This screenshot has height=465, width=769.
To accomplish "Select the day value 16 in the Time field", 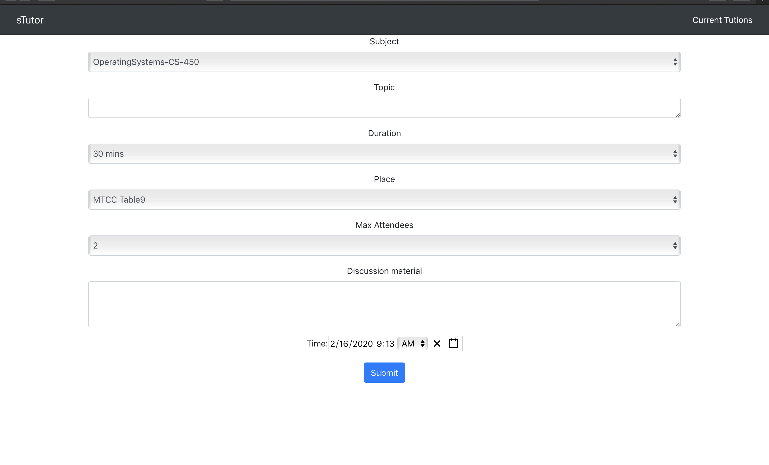I will point(344,344).
